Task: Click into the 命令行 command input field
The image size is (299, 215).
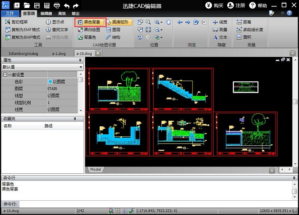Action: [155, 204]
